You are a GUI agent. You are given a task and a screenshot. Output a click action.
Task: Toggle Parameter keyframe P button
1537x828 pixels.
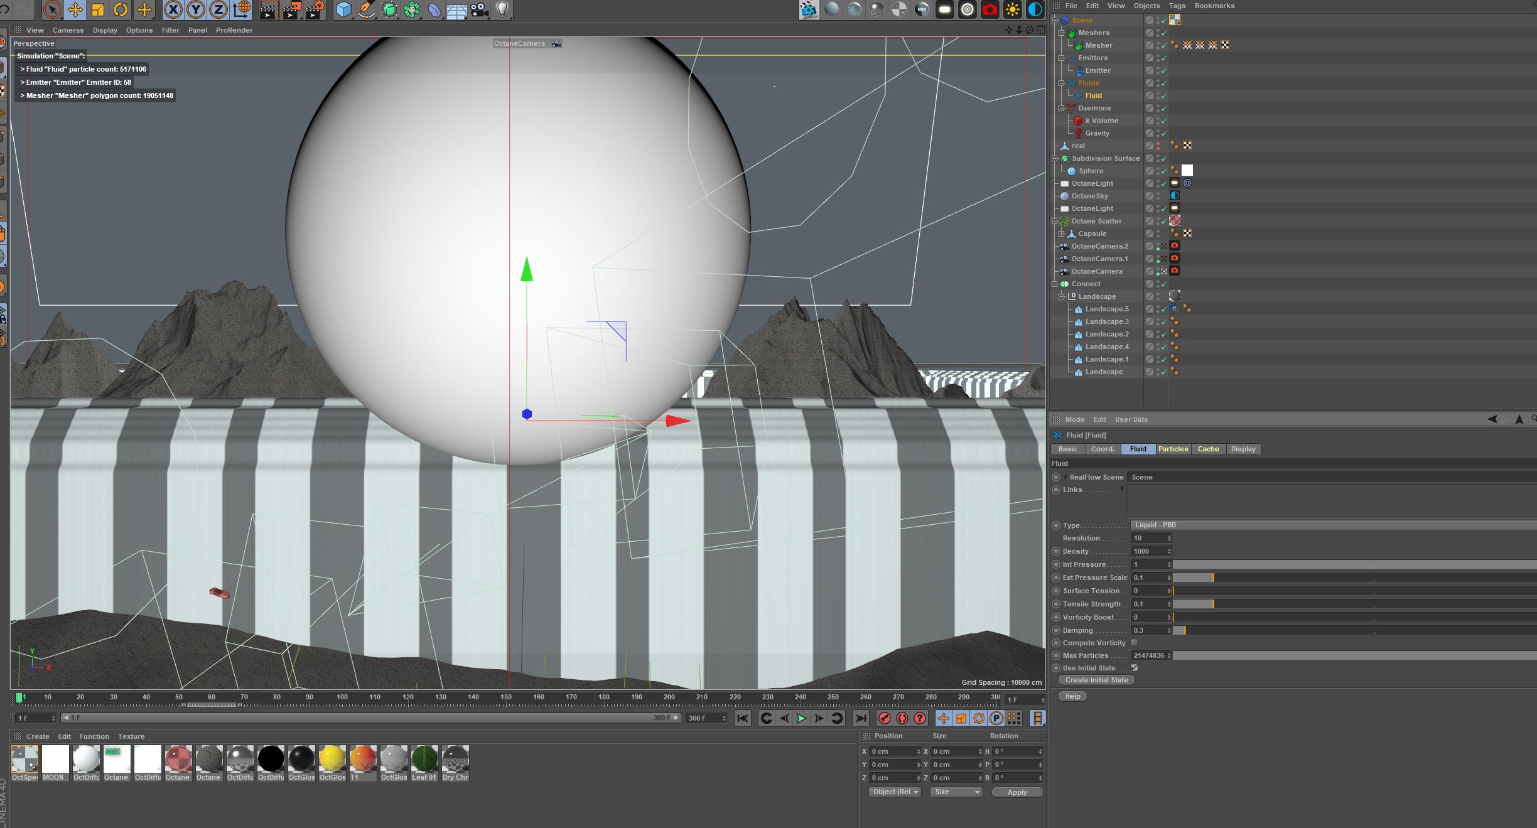(x=996, y=718)
